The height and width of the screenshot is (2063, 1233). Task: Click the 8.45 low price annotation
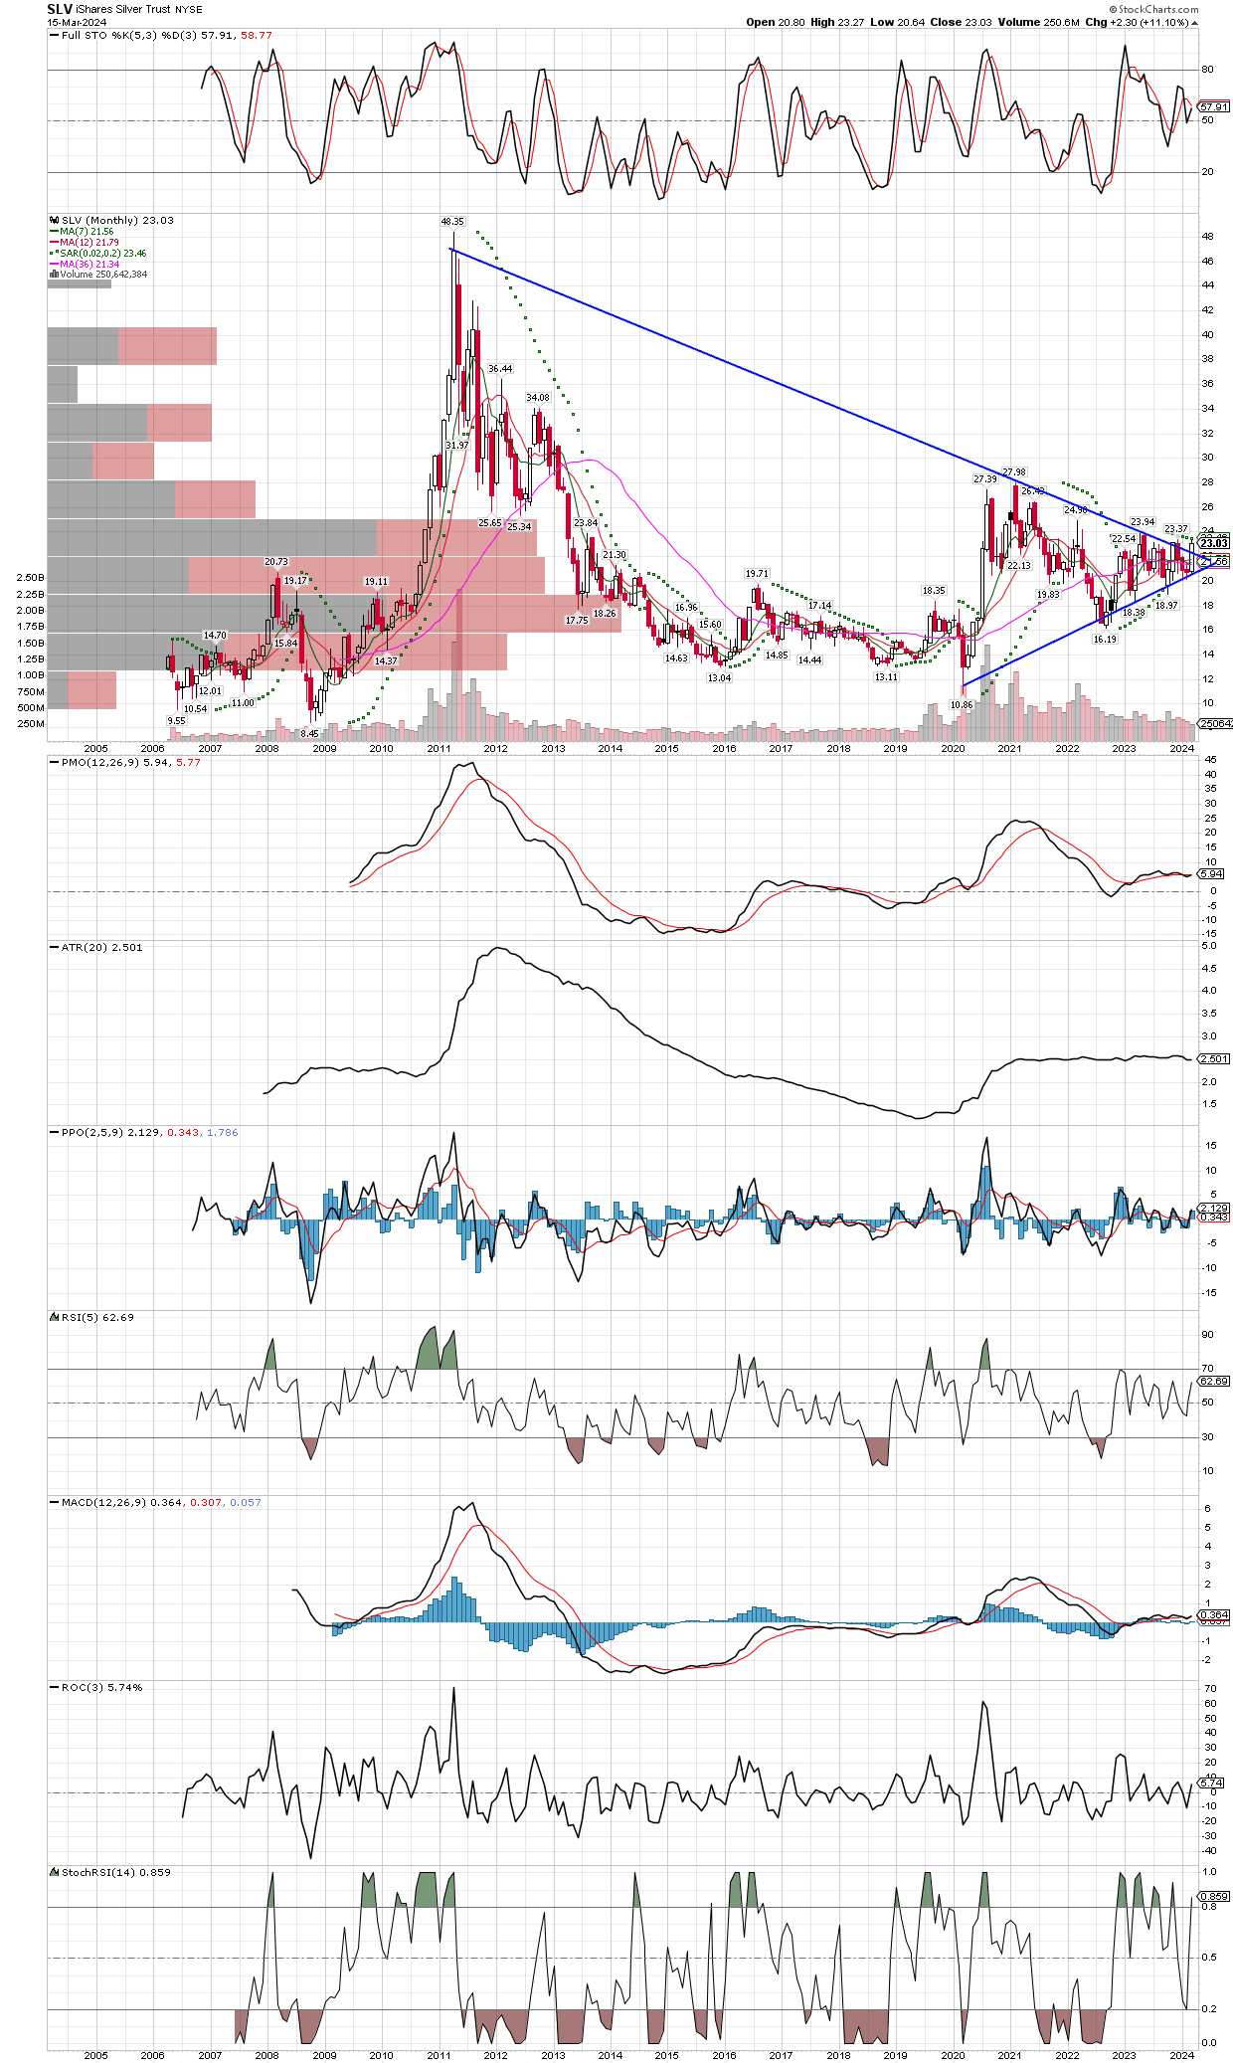tap(309, 733)
